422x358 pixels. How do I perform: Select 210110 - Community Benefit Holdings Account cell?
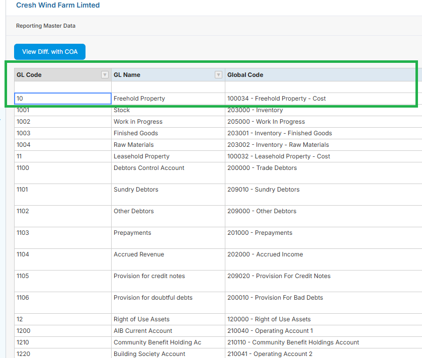(x=323, y=342)
